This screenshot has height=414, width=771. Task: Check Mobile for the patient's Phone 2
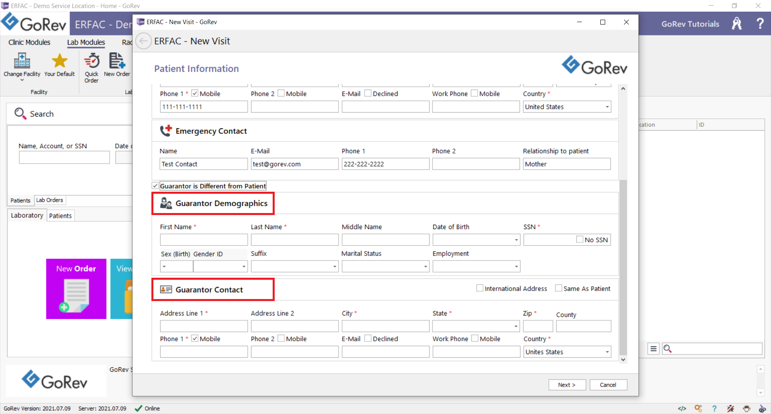pyautogui.click(x=281, y=93)
